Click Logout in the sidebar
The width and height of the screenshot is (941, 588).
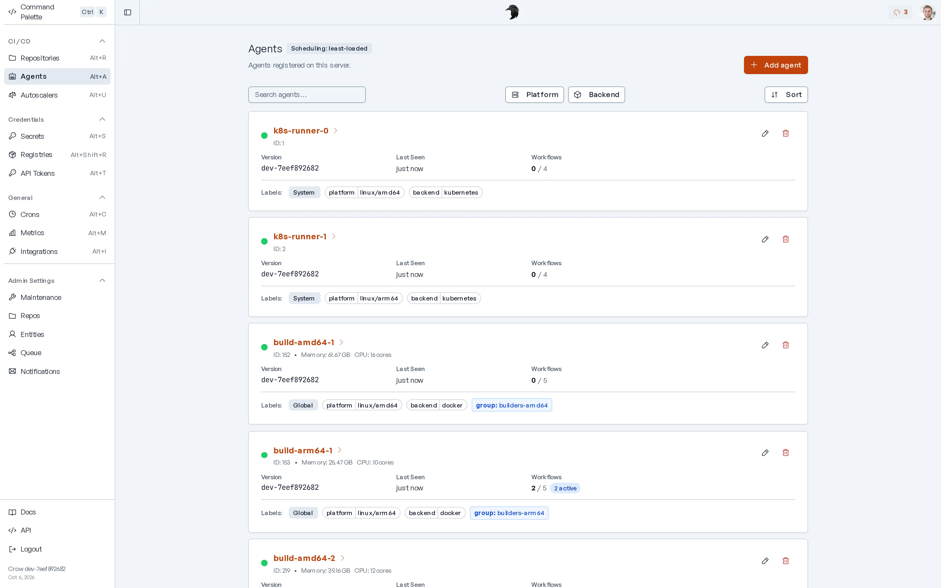(57, 549)
